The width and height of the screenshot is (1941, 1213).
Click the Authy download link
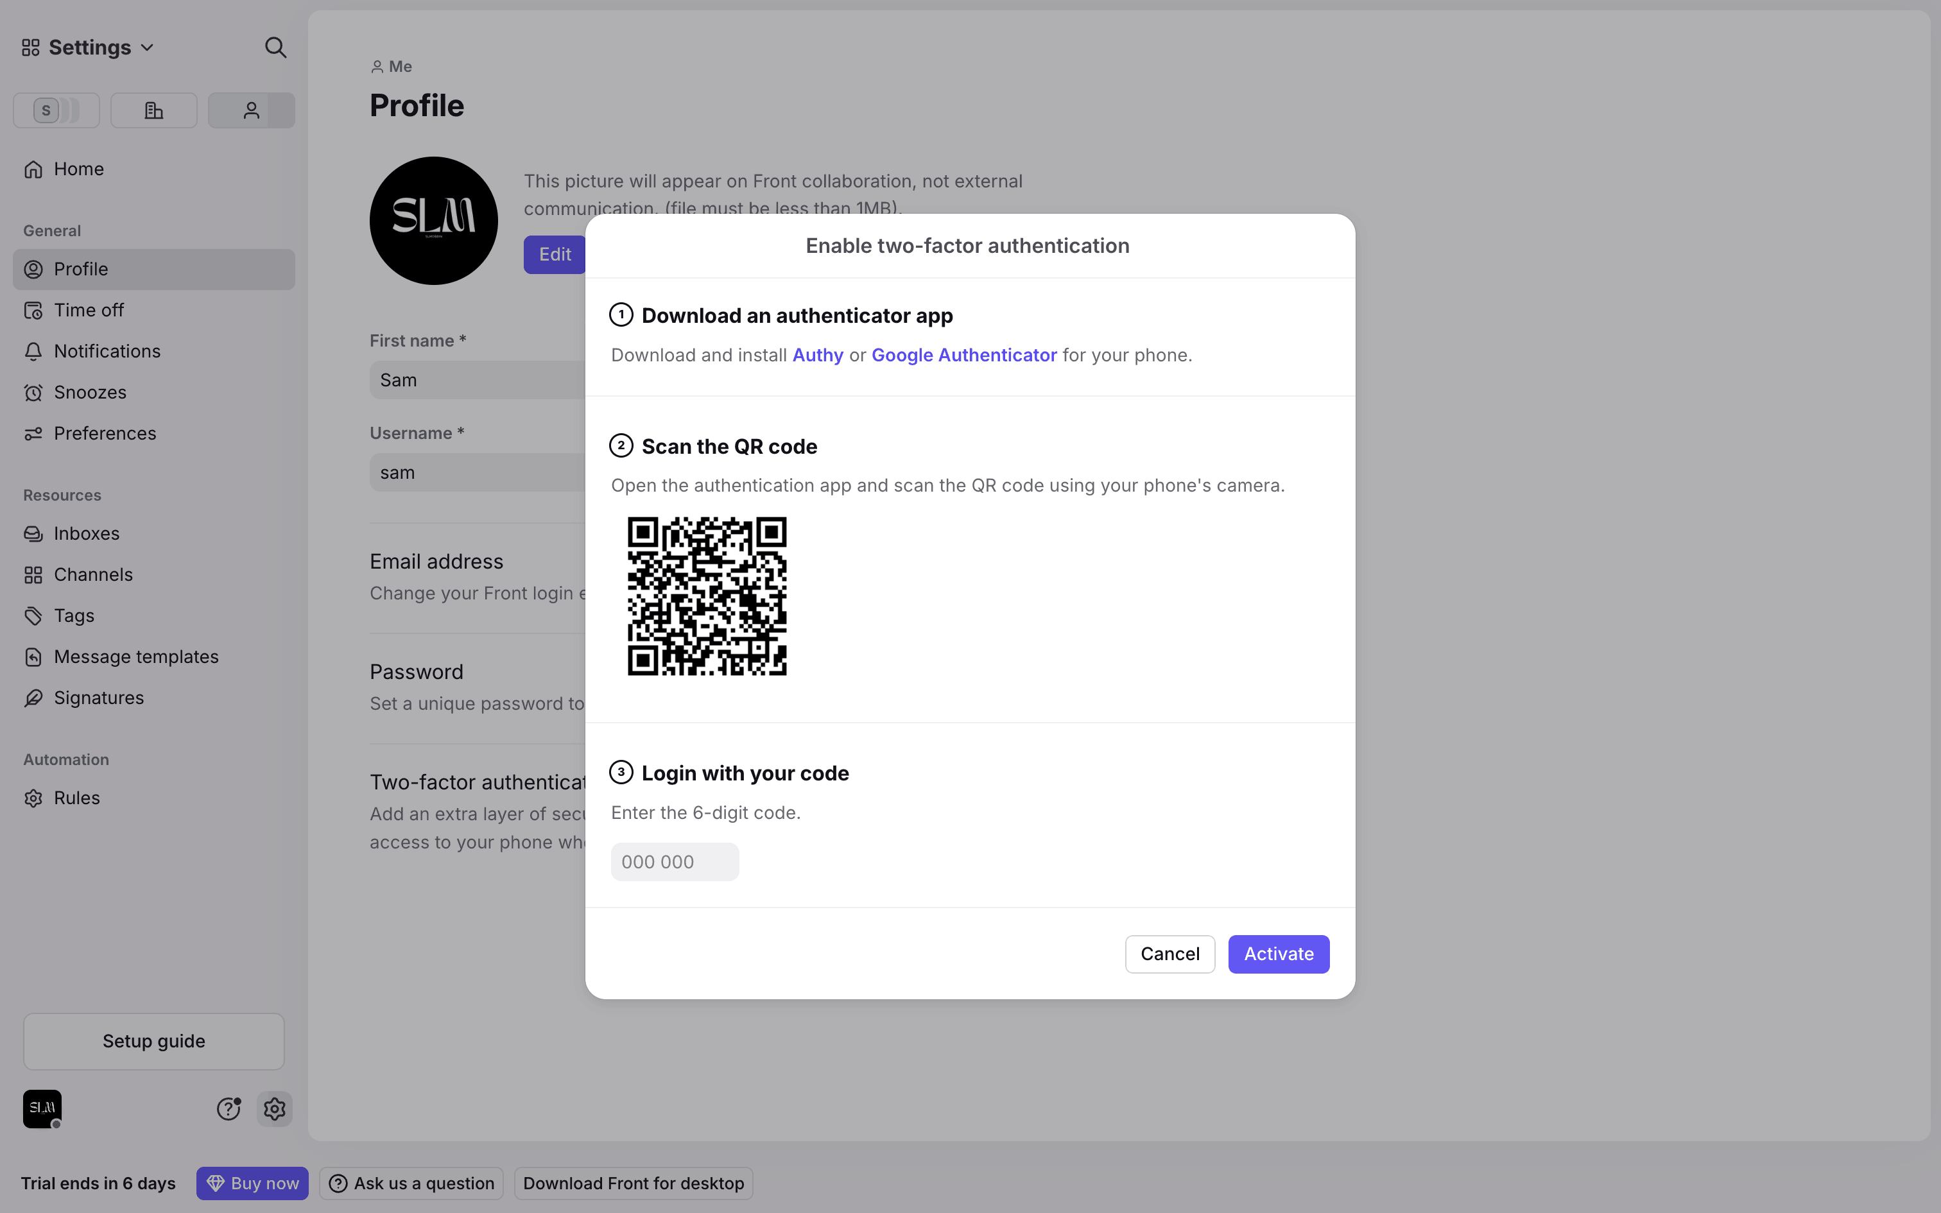[817, 356]
